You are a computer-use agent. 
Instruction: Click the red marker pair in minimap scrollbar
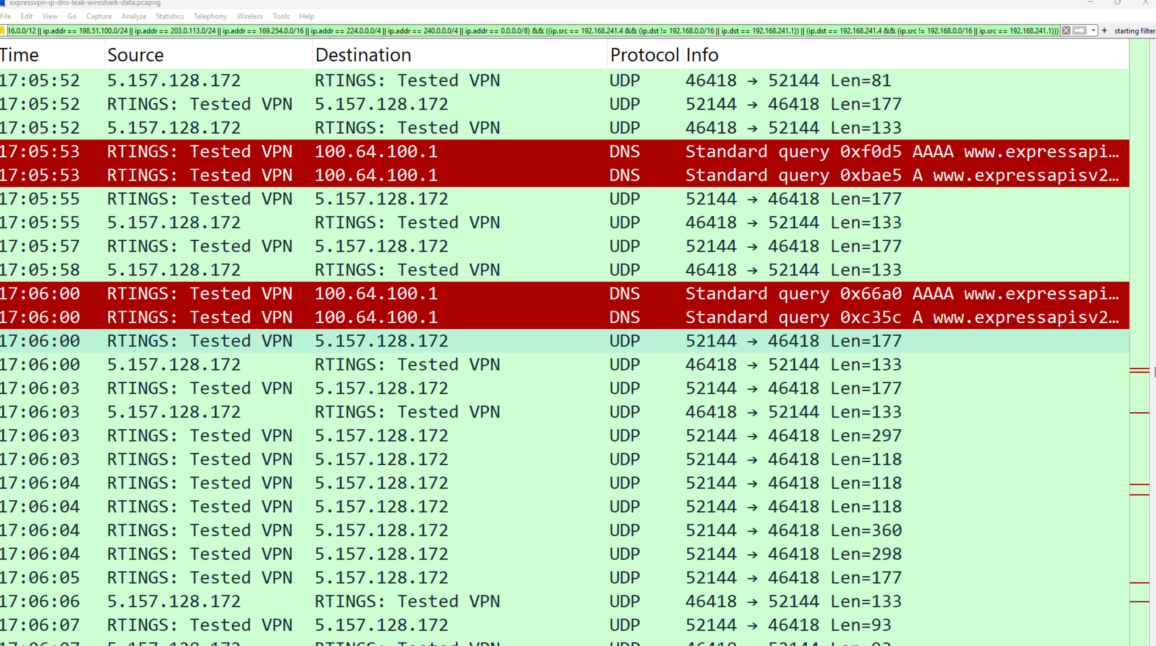click(x=1139, y=371)
